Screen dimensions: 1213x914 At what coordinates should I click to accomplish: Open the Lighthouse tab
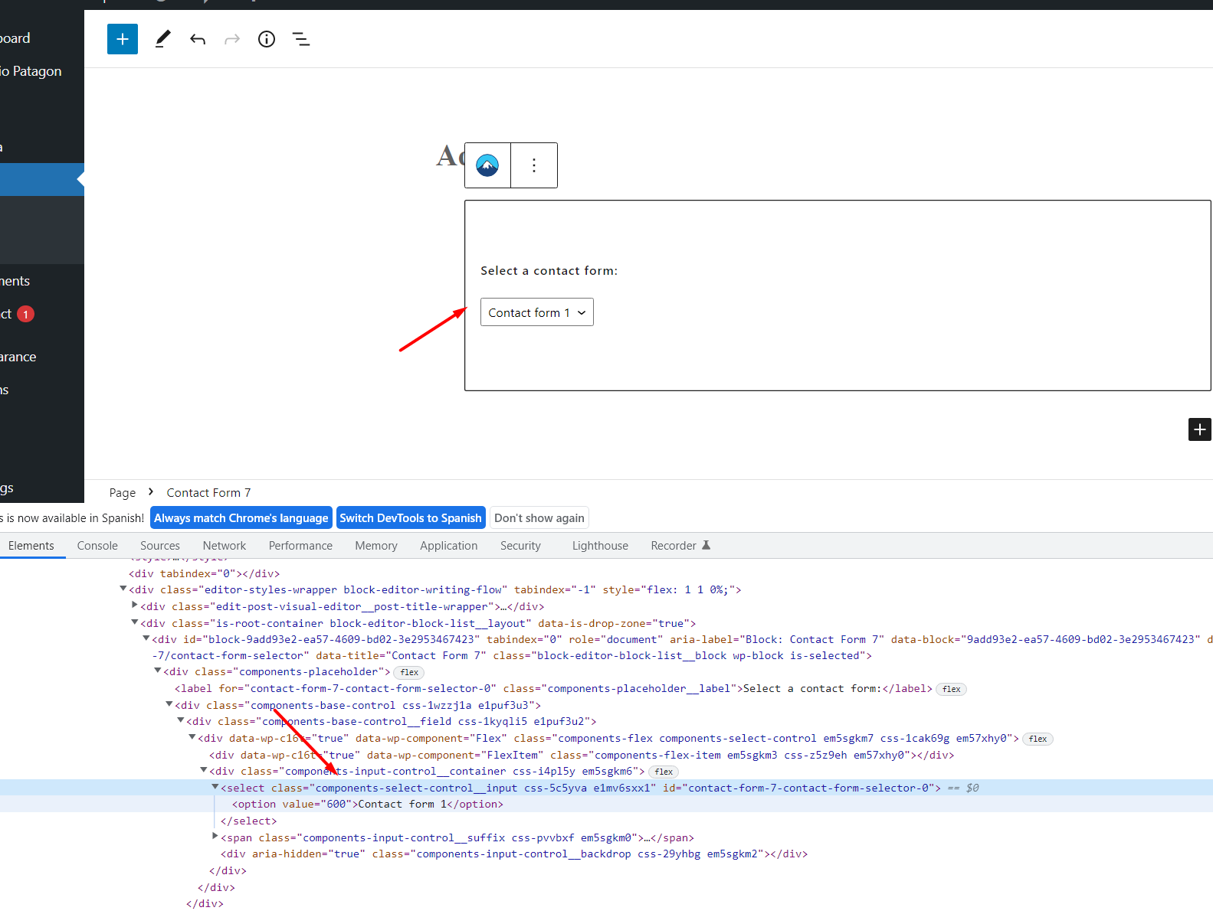600,546
